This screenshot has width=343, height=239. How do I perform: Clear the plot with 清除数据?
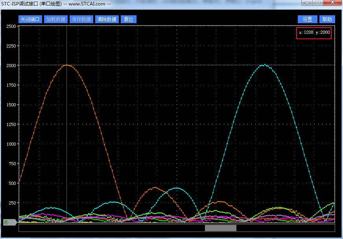[x=107, y=19]
